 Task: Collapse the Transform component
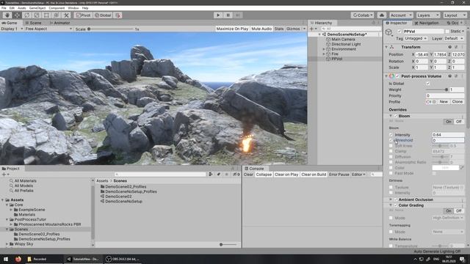(386, 47)
